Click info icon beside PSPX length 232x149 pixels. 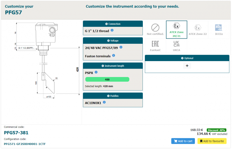click(96, 72)
